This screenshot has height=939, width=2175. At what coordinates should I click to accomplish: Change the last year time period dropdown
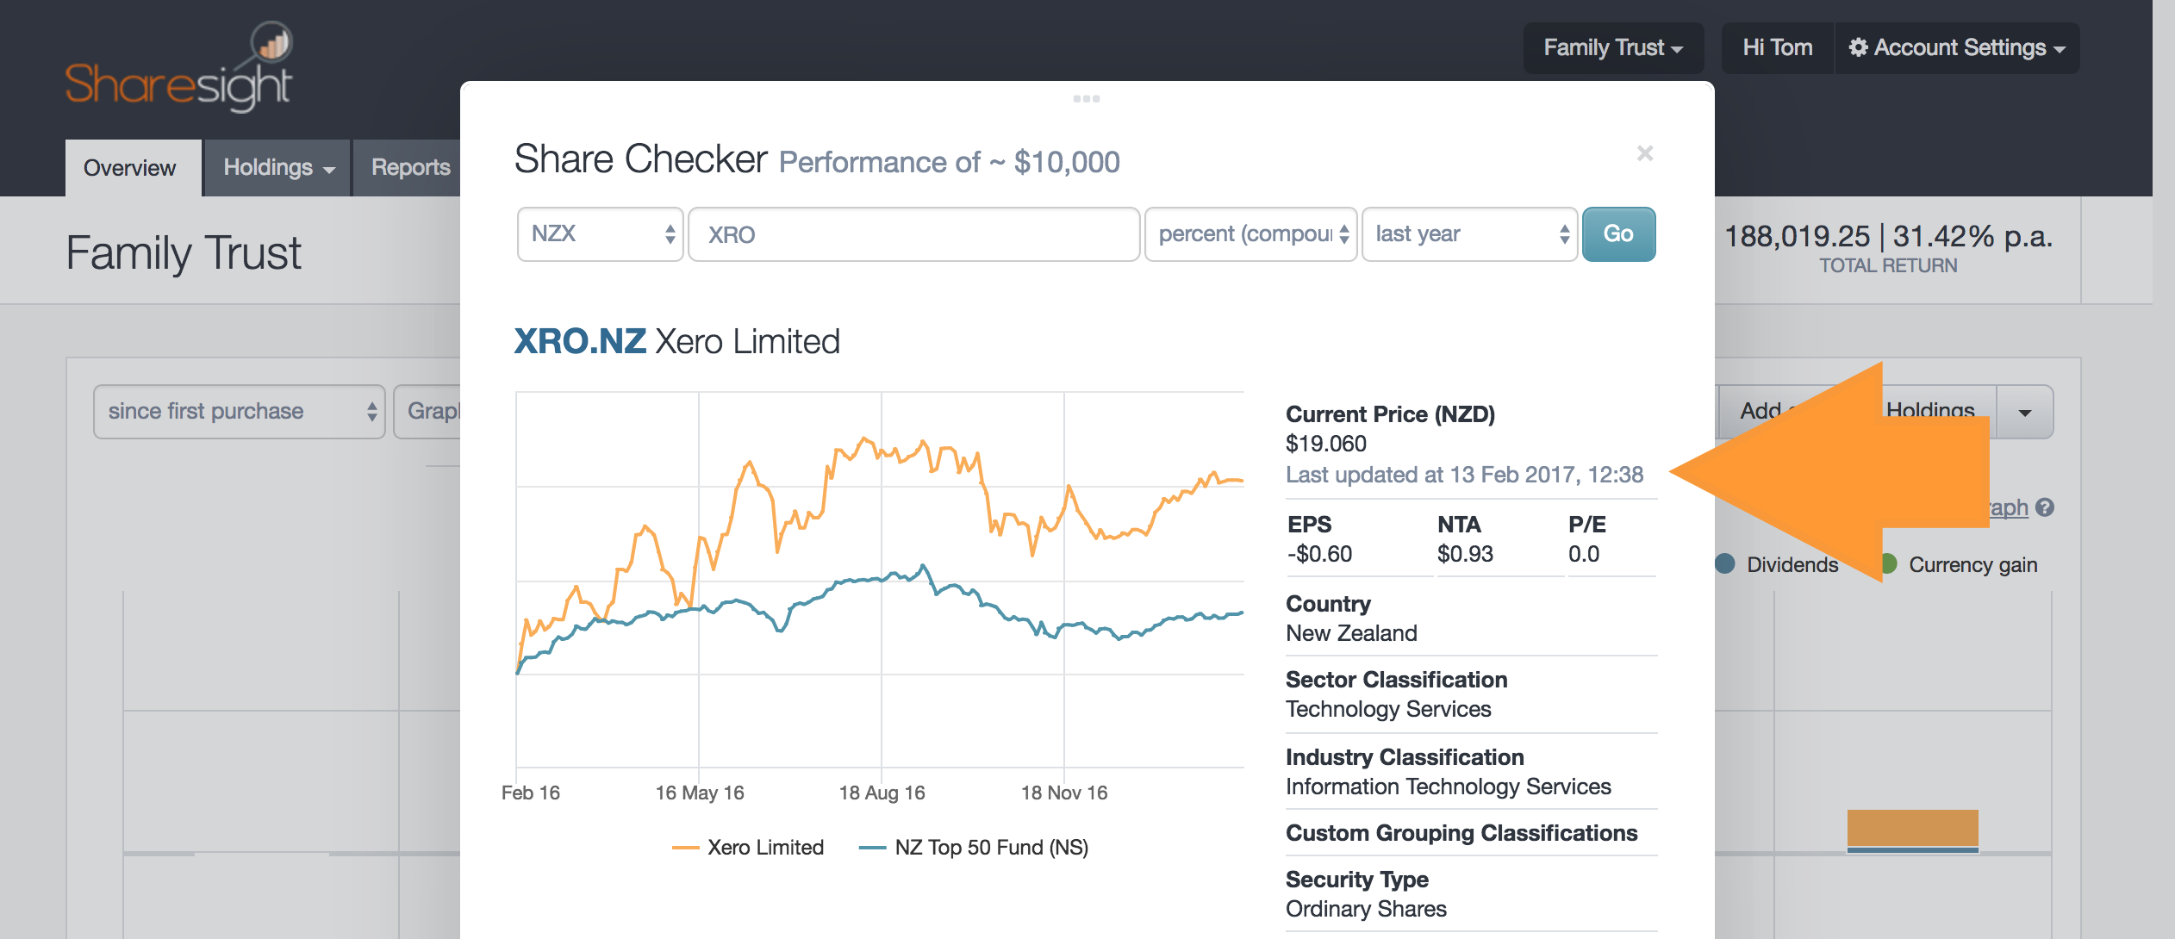point(1470,233)
